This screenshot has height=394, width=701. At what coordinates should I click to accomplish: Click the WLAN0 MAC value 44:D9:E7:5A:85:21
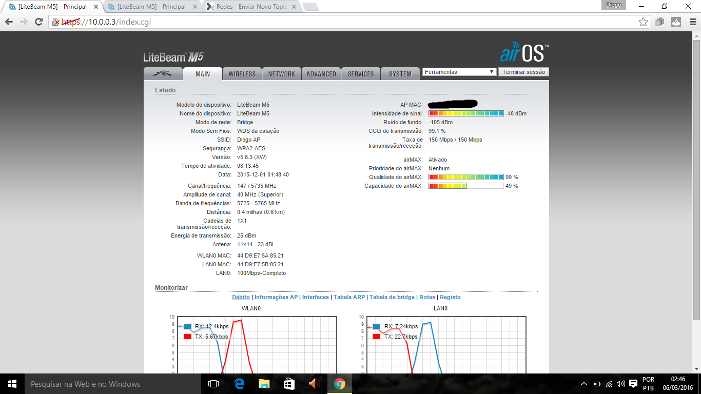(260, 255)
